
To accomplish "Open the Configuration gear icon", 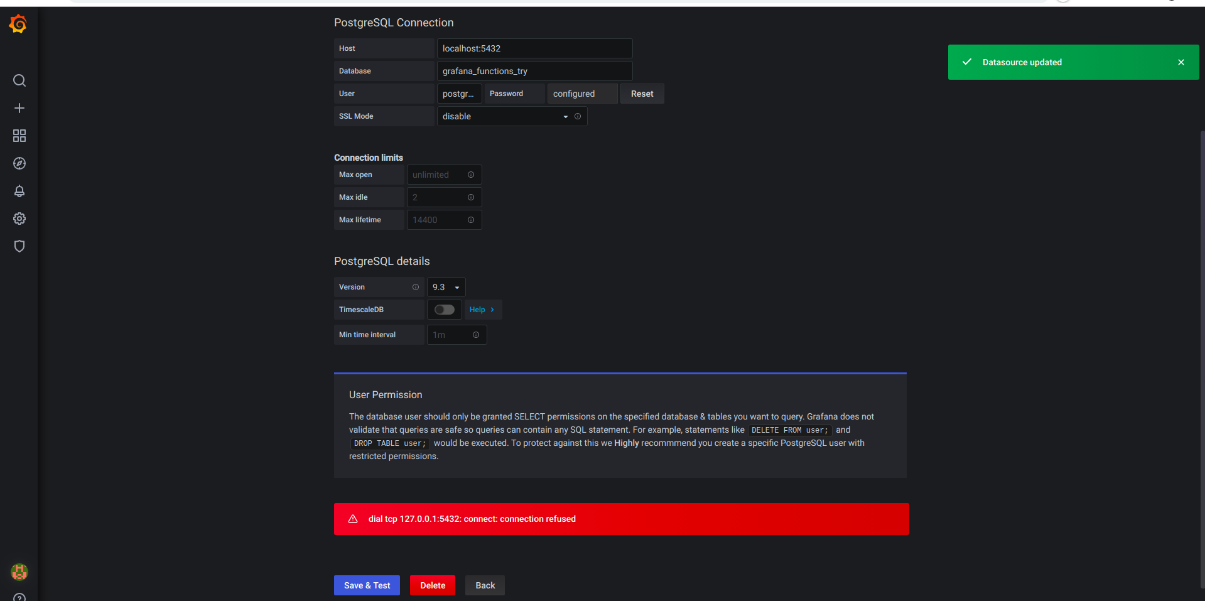I will pos(19,219).
